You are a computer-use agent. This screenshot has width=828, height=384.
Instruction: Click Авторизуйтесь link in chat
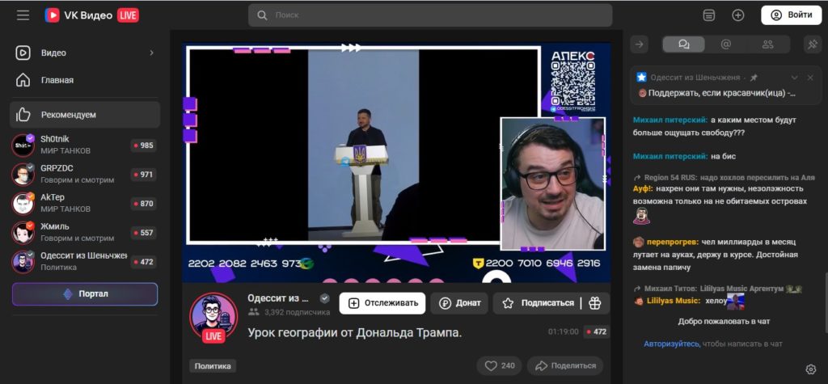click(x=672, y=344)
